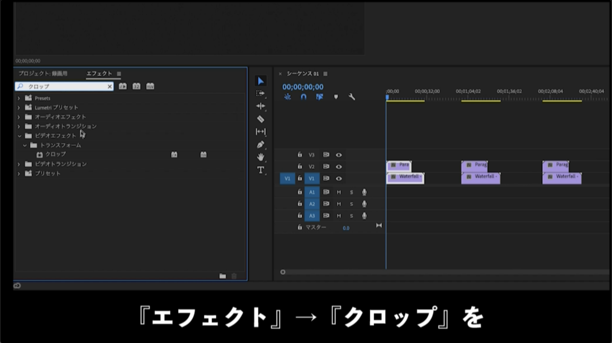Hide V1 track output with the eye toggle
Viewport: 612px width, 343px height.
[x=339, y=178]
